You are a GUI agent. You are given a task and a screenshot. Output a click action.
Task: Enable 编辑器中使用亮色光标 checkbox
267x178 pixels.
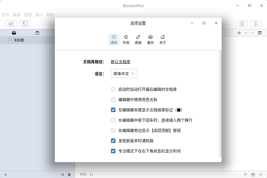113,100
